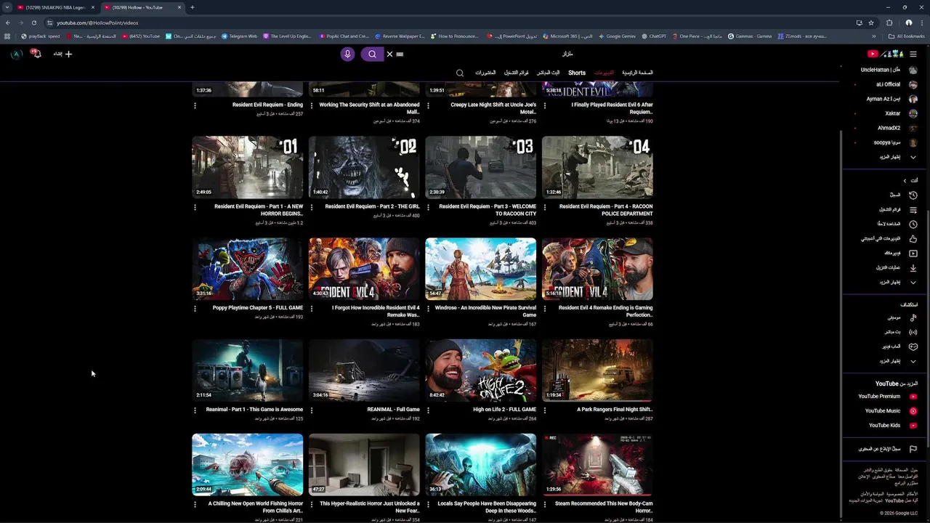Switch to the channel Home tab
This screenshot has height=523, width=930.
pos(637,73)
